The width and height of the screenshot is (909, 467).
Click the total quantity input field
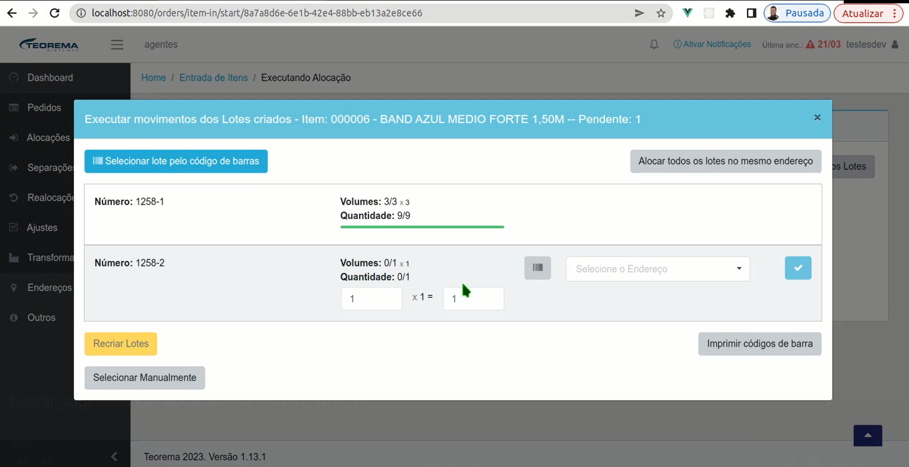[473, 299]
